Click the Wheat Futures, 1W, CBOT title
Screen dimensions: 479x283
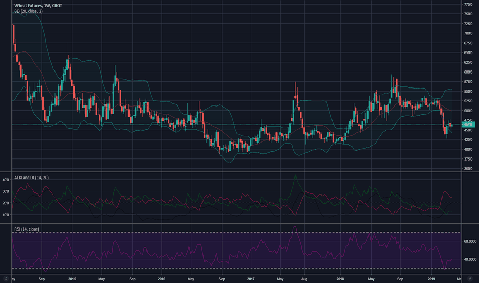[38, 6]
